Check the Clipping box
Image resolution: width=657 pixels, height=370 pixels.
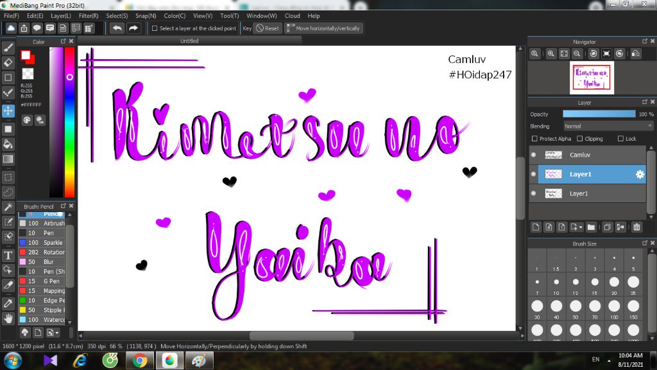point(579,139)
